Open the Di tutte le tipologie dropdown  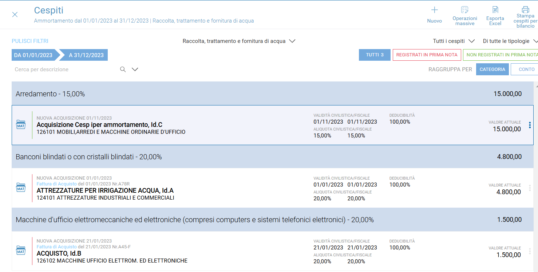(x=510, y=41)
